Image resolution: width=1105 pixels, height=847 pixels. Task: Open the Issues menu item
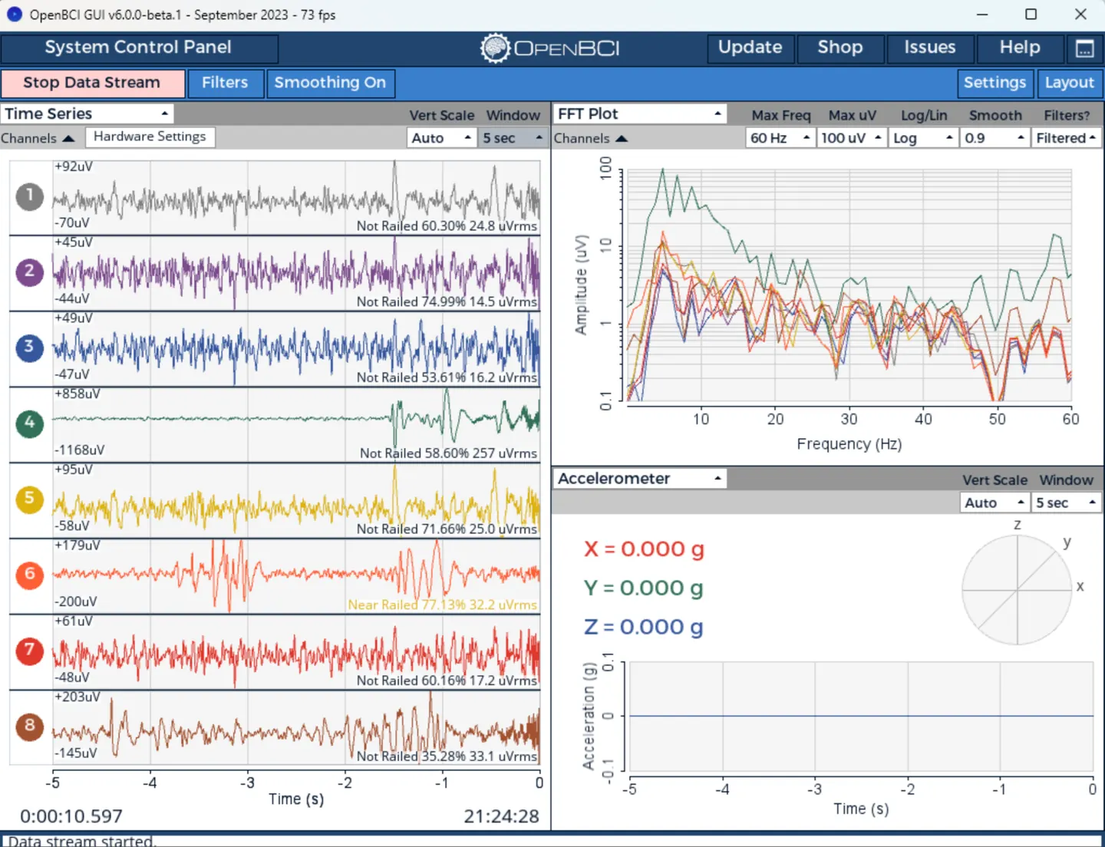(x=930, y=48)
